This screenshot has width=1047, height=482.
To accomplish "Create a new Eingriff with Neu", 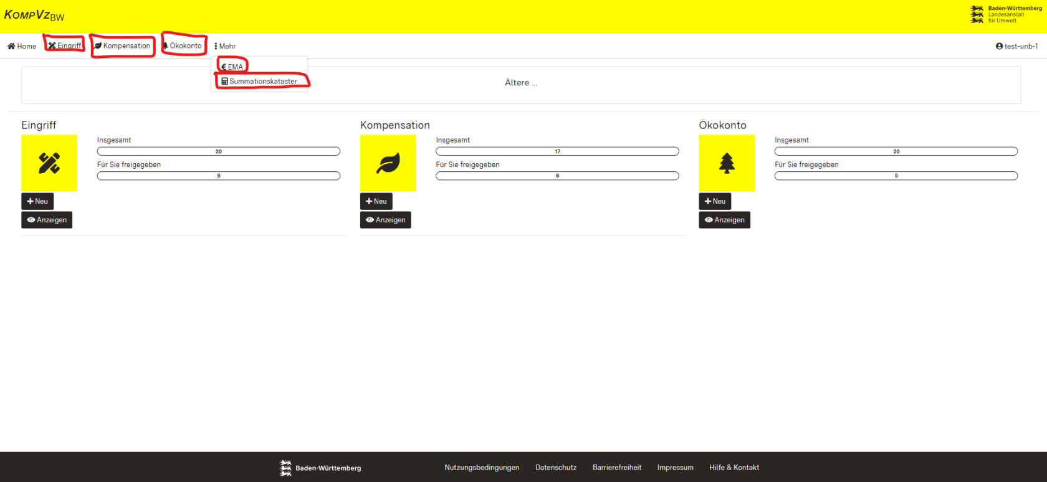I will [x=37, y=201].
